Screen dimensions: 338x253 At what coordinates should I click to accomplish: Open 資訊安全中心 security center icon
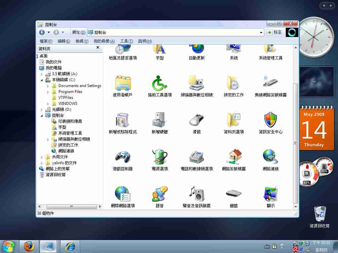[271, 120]
